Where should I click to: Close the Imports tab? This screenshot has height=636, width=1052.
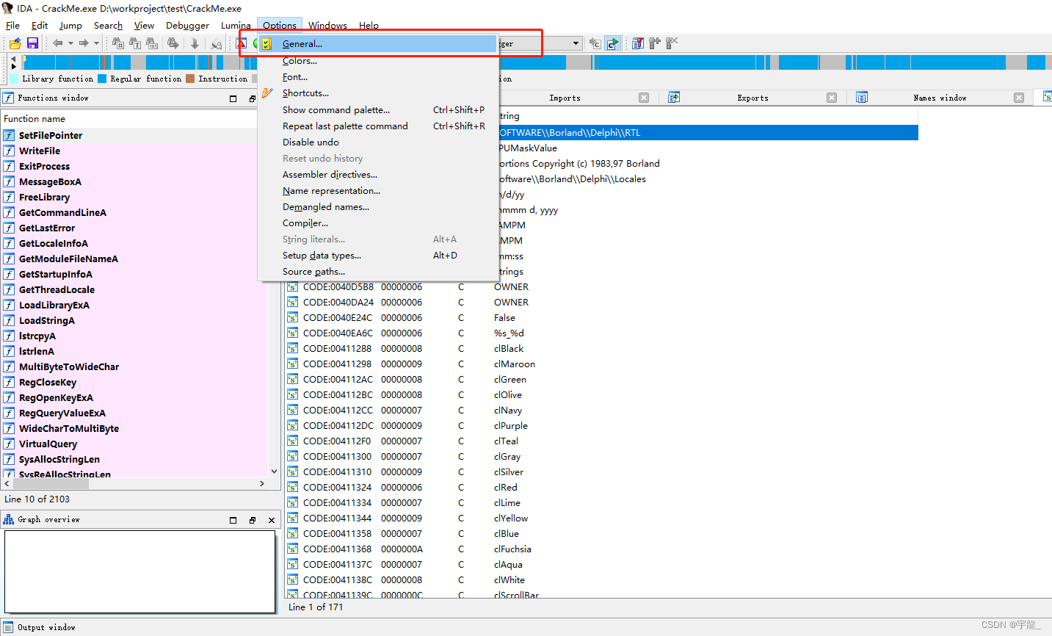click(644, 98)
